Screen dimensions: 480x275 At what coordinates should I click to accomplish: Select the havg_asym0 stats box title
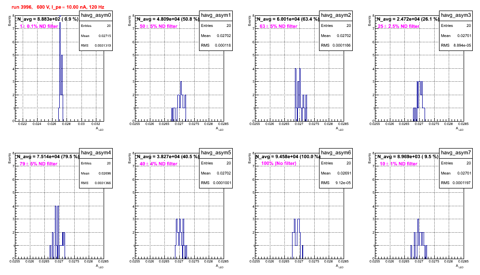coord(96,15)
